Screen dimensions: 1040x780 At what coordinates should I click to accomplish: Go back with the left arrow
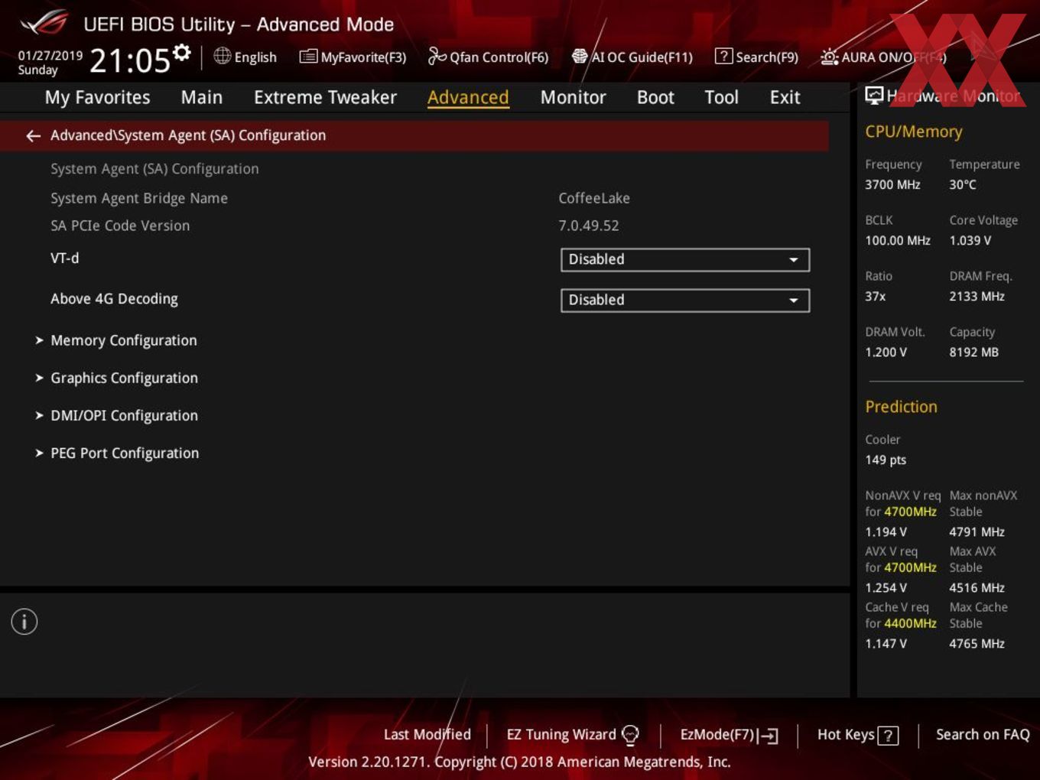[x=33, y=136]
